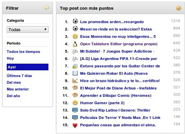Click the ruler icon beside Hice un brazo hidráulico
The width and height of the screenshot is (185, 134).
(75, 81)
